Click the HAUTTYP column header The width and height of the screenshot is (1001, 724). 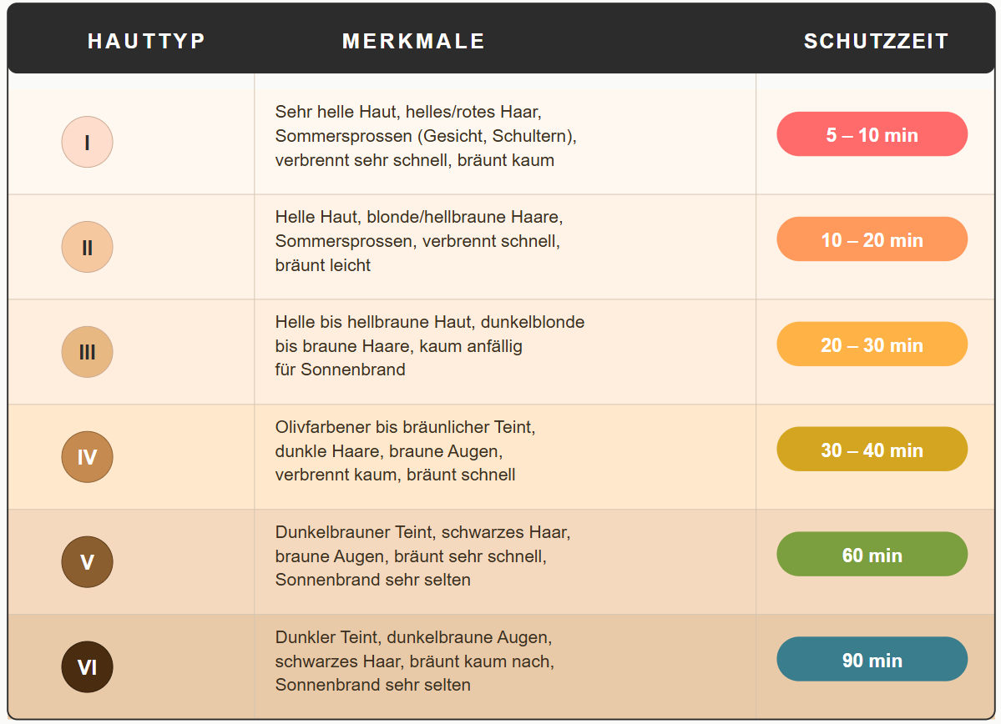(147, 41)
